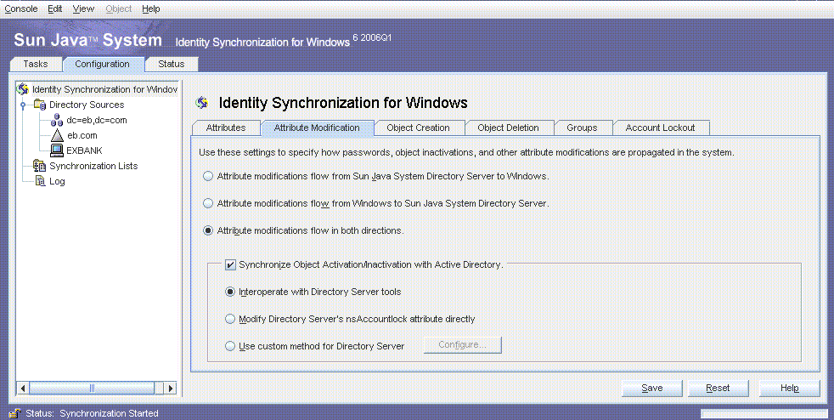Click the Directory Sources folder icon
The width and height of the screenshot is (834, 420).
pyautogui.click(x=40, y=105)
